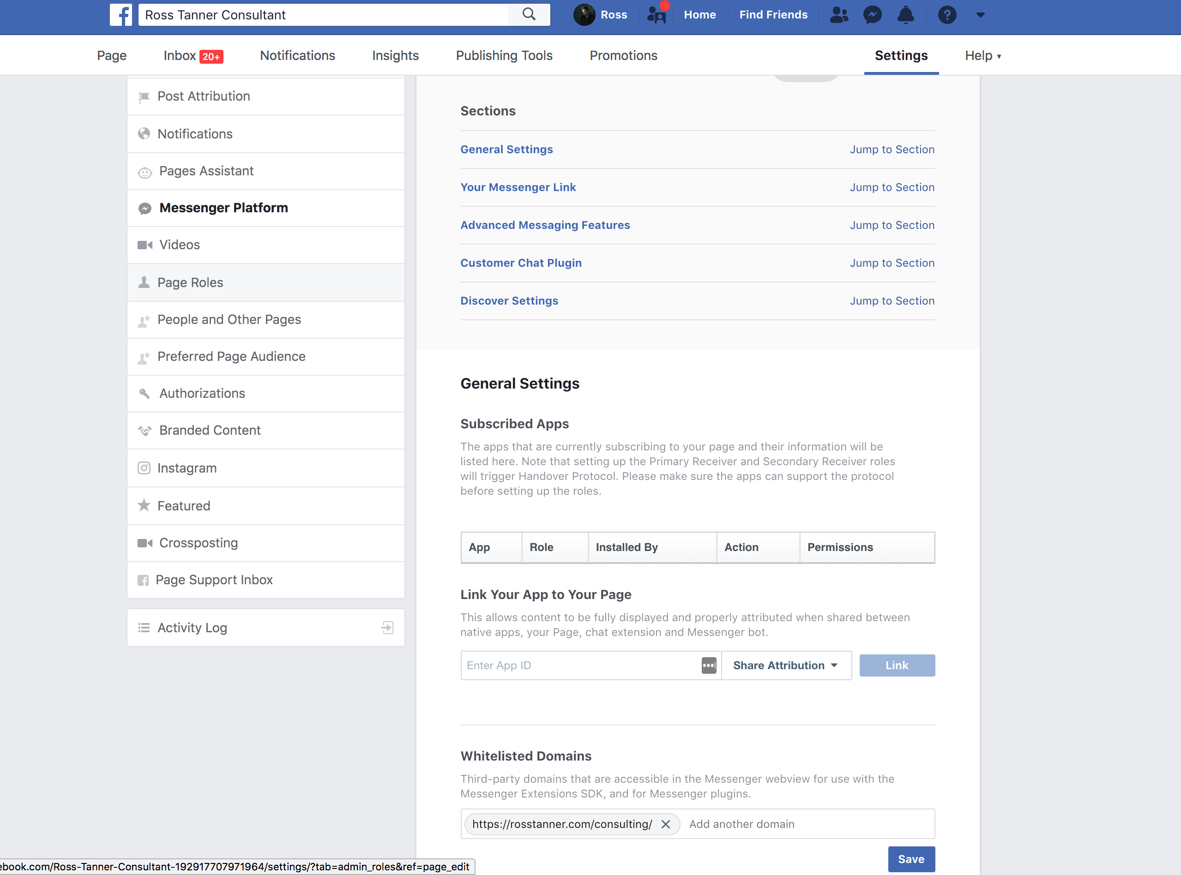This screenshot has height=875, width=1181.
Task: Open the Publishing Tools tab
Action: [x=504, y=56]
